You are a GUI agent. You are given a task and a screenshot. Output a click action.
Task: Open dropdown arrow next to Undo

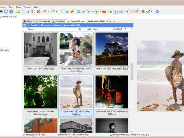pos(49,11)
